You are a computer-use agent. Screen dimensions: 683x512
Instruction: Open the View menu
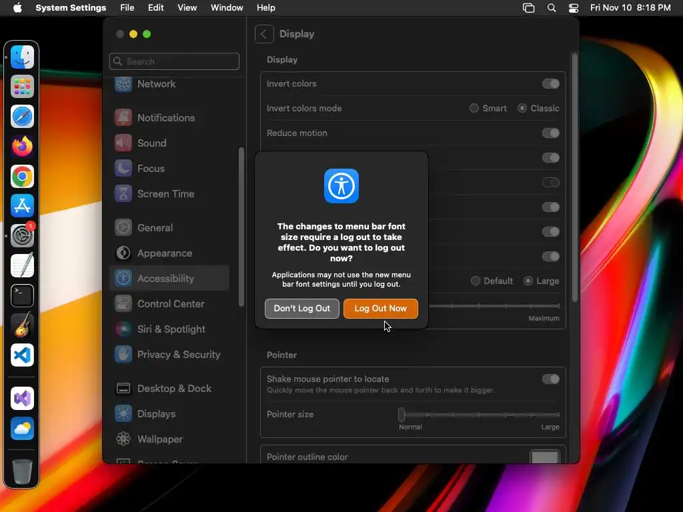click(x=187, y=8)
